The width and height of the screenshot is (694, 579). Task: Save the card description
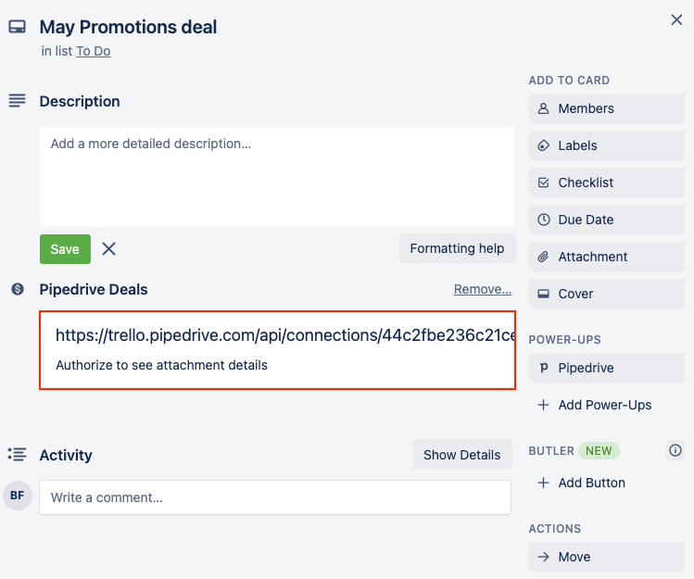pyautogui.click(x=65, y=249)
